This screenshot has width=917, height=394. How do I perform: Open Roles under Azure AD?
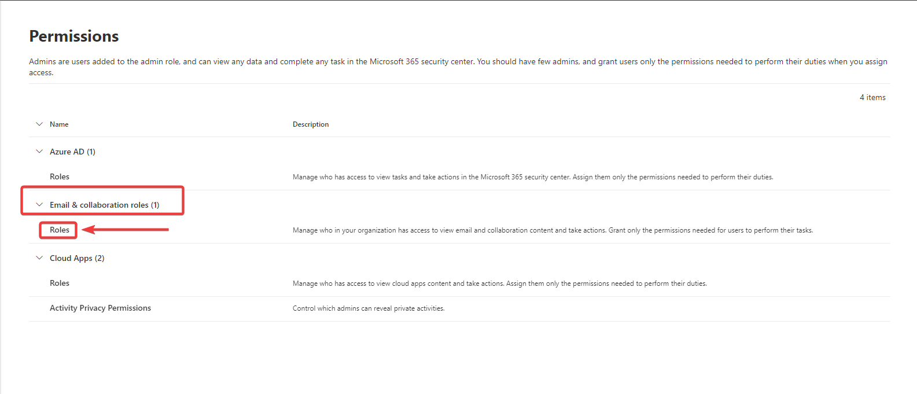(x=60, y=177)
